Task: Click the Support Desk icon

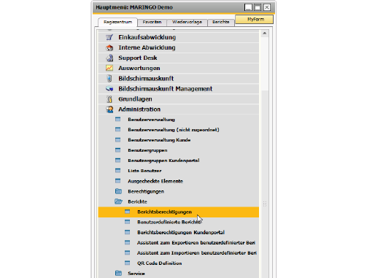Action: (x=109, y=58)
